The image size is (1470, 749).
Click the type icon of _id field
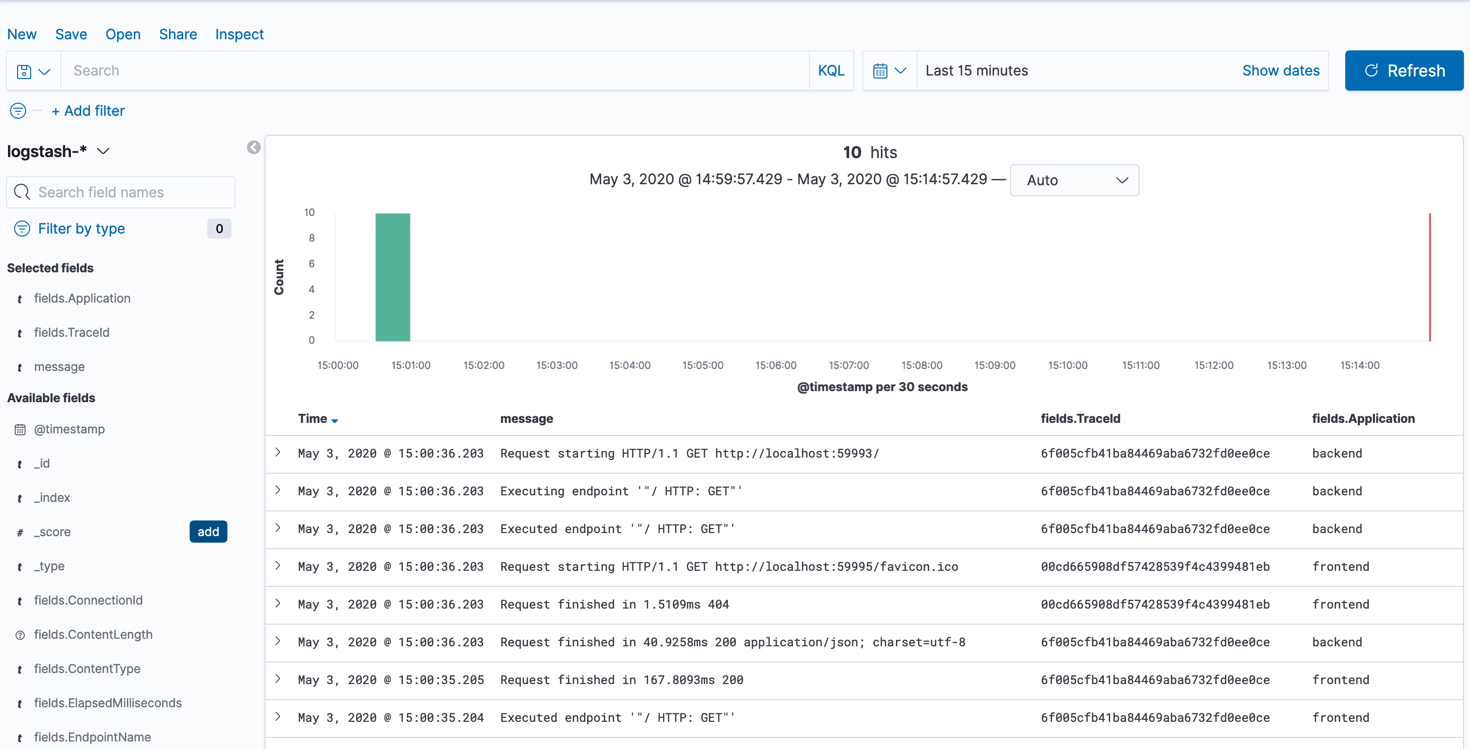[20, 464]
